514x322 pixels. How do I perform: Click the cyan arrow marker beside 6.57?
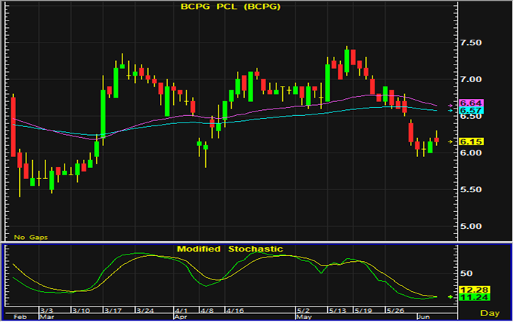pos(451,111)
